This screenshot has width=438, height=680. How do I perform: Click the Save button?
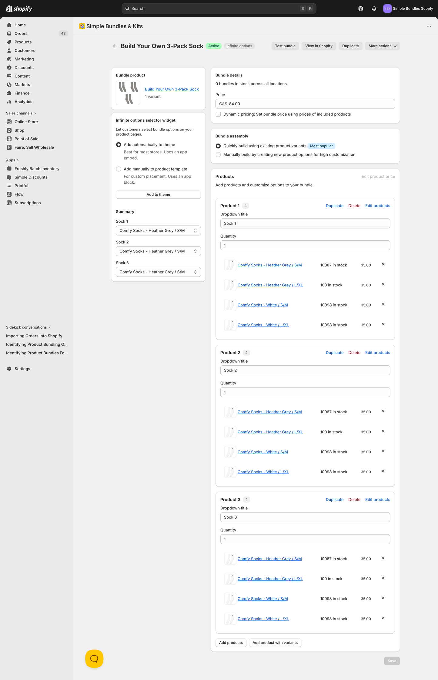point(392,661)
